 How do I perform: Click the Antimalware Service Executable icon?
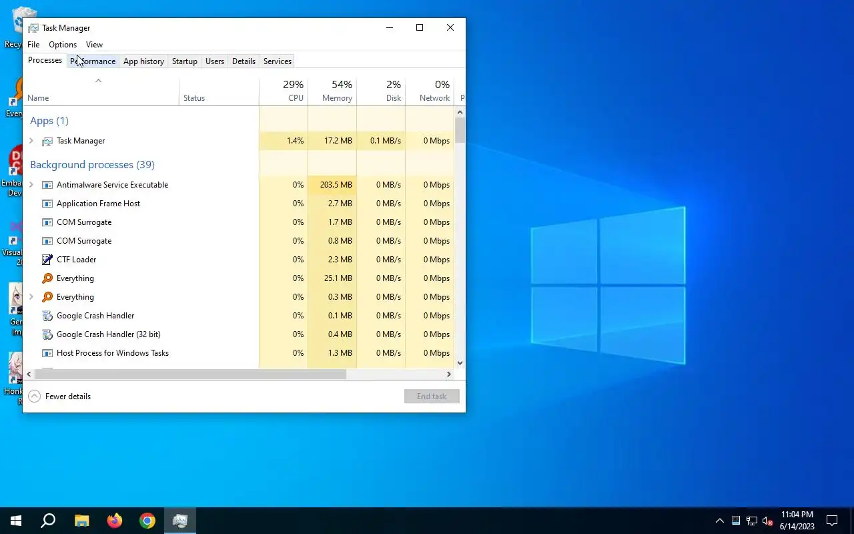click(47, 185)
